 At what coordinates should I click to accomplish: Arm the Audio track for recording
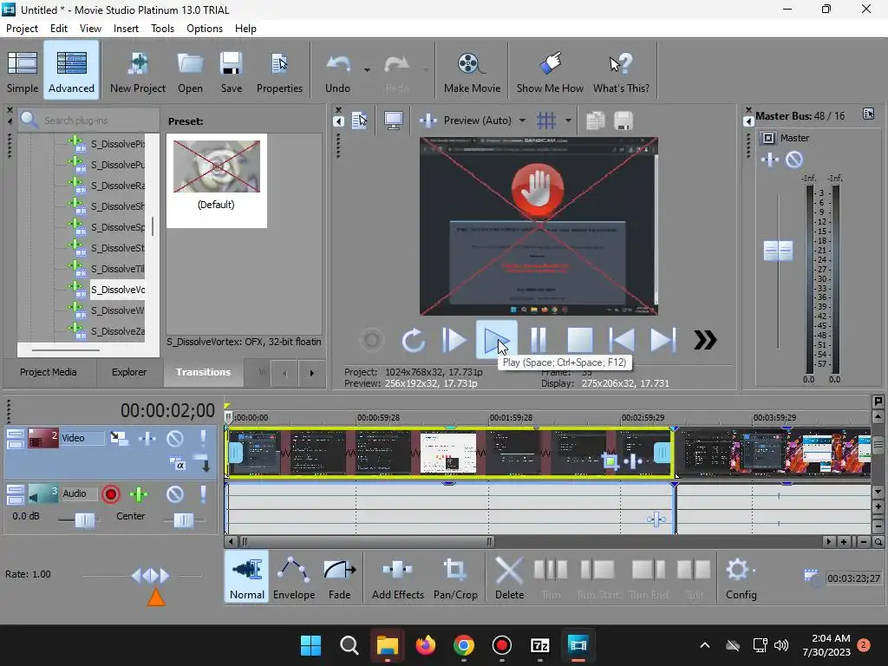[x=111, y=494]
